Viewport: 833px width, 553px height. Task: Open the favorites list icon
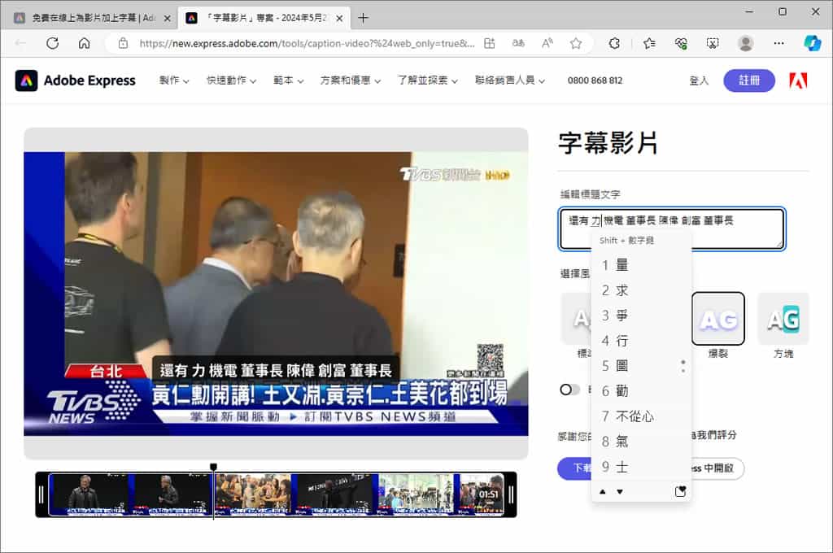[649, 43]
